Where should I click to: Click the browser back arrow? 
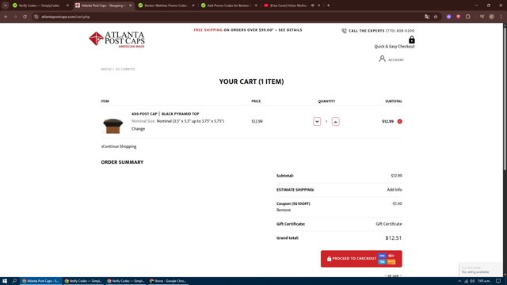(x=6, y=17)
